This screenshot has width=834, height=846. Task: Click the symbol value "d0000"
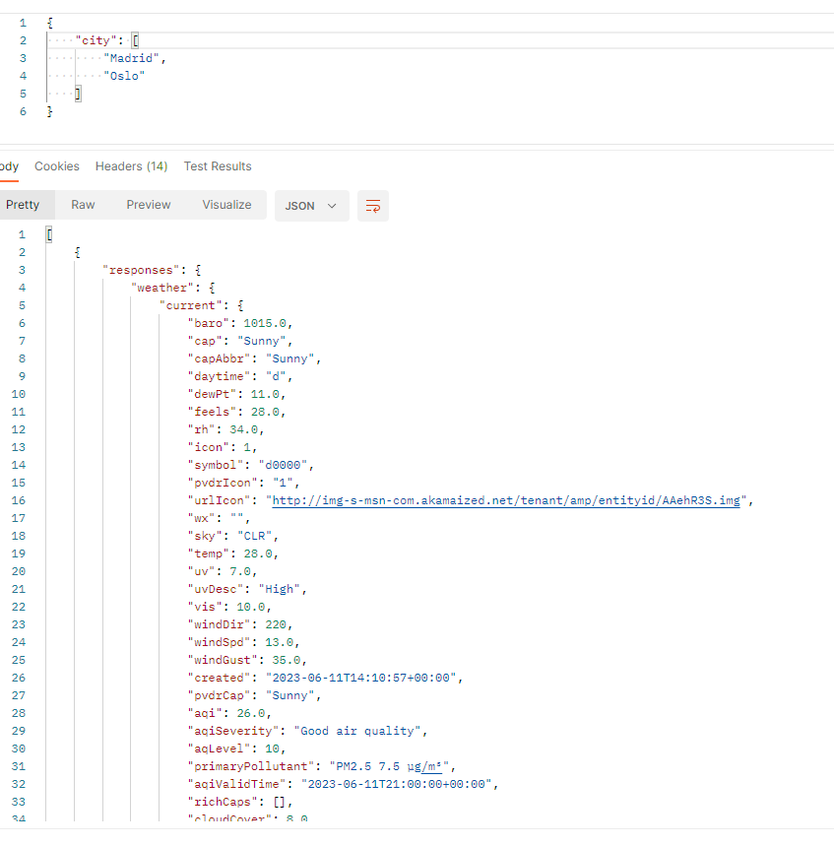click(x=283, y=465)
